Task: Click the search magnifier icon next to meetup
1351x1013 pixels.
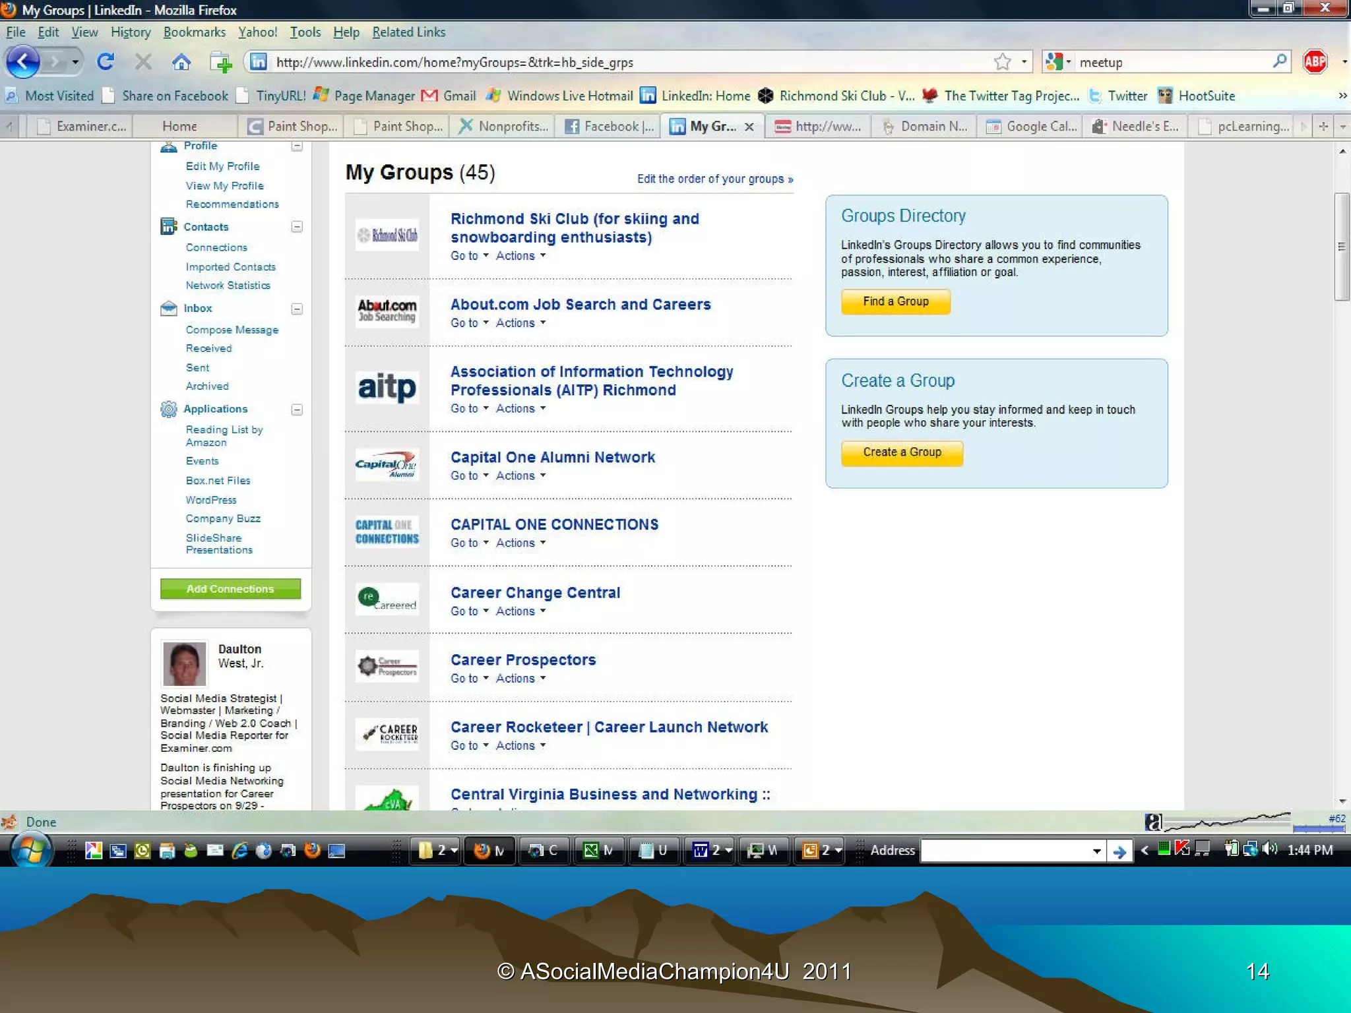Action: (x=1279, y=62)
